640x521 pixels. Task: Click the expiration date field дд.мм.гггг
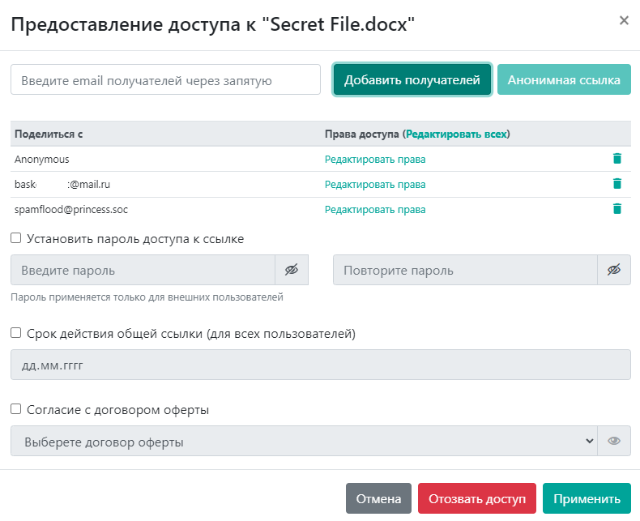click(x=320, y=365)
